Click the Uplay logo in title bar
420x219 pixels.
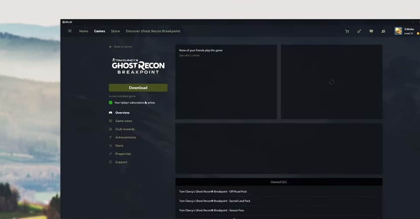click(x=67, y=22)
